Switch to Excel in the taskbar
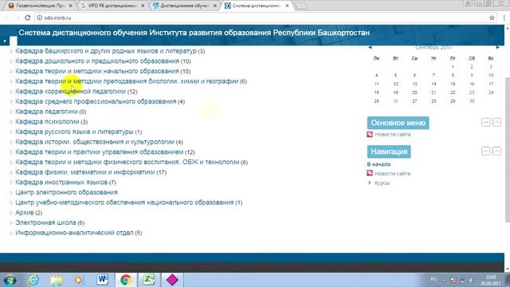The height and width of the screenshot is (287, 510). pyautogui.click(x=149, y=280)
